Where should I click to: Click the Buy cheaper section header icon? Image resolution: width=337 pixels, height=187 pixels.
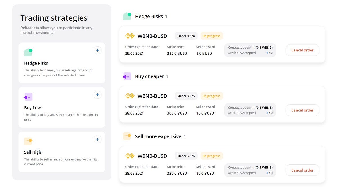[127, 76]
